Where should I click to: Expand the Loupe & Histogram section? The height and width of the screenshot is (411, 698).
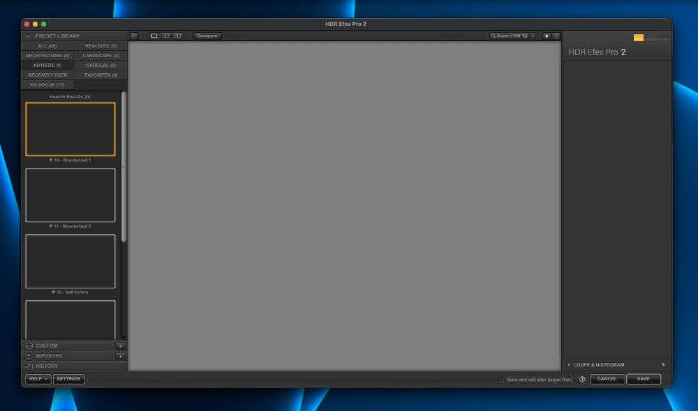tap(569, 365)
